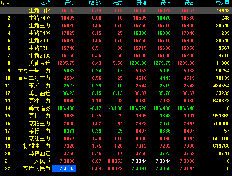Select the 豆粕主力 contract name

pyautogui.click(x=39, y=116)
